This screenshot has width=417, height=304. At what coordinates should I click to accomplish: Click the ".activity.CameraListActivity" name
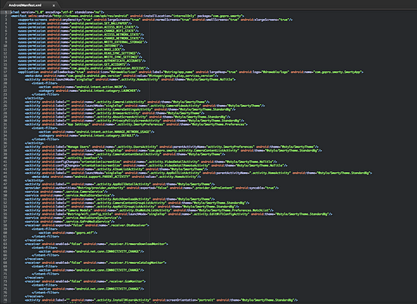tap(120, 102)
